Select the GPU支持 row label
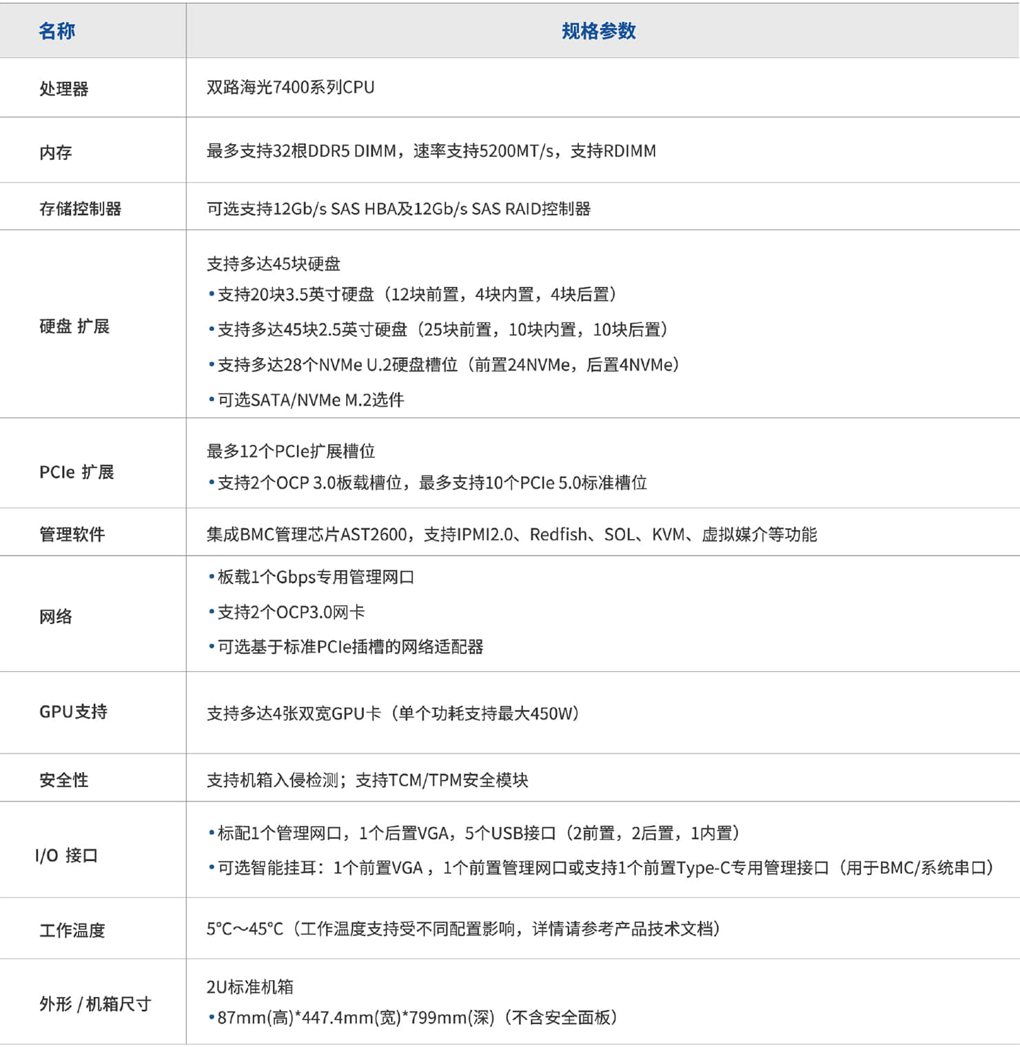1020x1047 pixels. [x=73, y=712]
